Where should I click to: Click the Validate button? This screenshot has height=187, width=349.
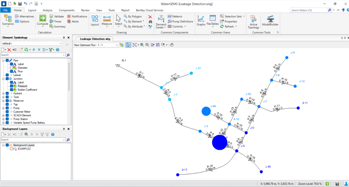click(x=57, y=16)
